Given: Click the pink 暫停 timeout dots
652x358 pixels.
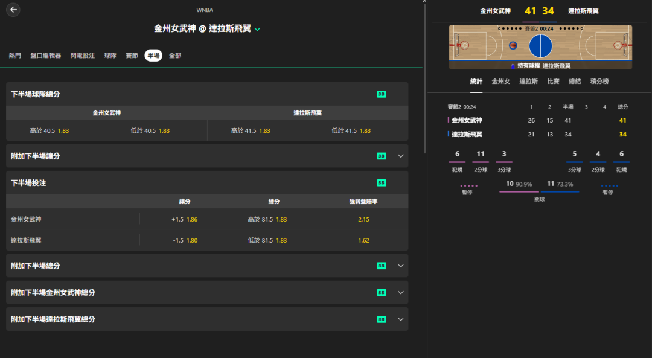Looking at the screenshot, I should [x=468, y=185].
